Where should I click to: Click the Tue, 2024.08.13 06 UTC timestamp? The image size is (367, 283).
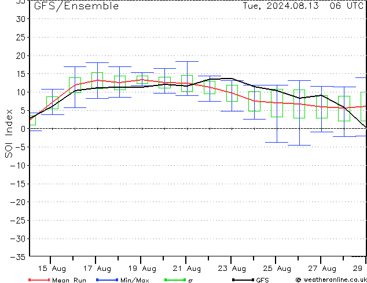(303, 6)
